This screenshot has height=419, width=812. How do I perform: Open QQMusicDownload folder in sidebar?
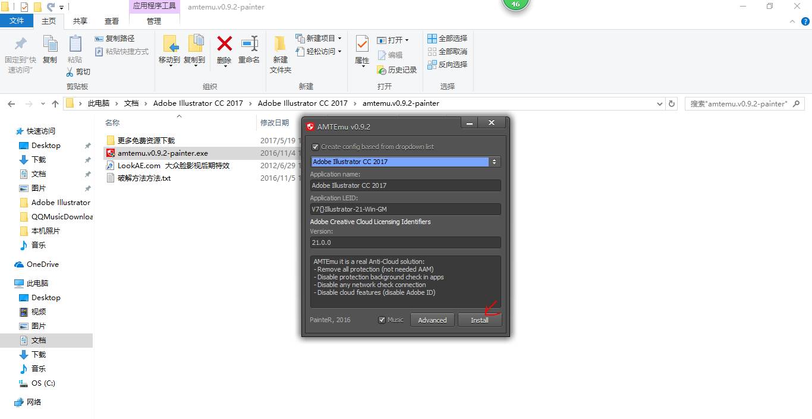pos(62,217)
